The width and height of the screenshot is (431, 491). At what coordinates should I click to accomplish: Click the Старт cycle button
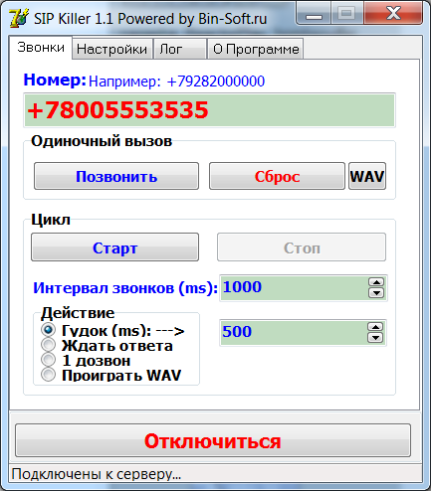pyautogui.click(x=115, y=247)
